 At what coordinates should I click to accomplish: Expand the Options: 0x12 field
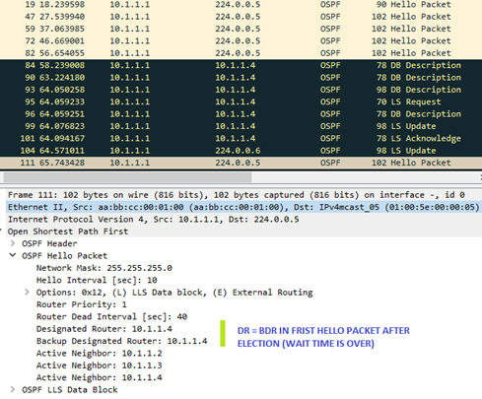[x=27, y=292]
